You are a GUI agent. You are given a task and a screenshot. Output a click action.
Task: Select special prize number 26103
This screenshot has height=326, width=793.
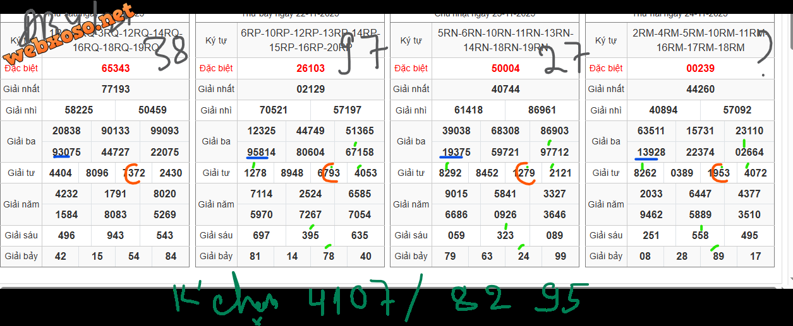click(x=310, y=68)
